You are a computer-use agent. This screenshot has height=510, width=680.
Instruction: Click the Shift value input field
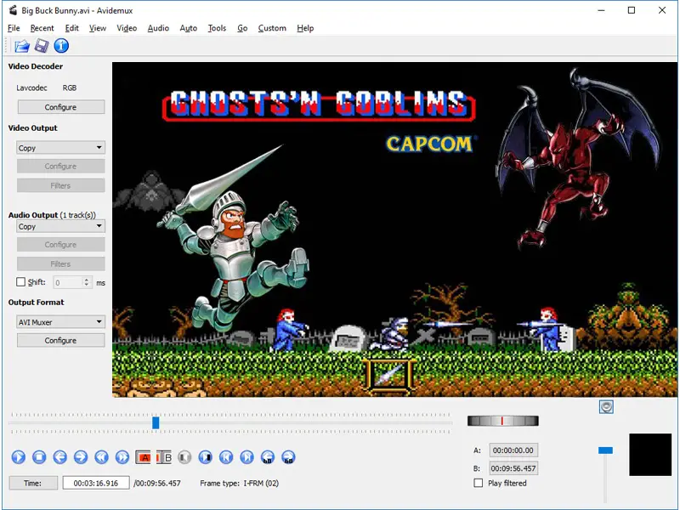click(68, 282)
